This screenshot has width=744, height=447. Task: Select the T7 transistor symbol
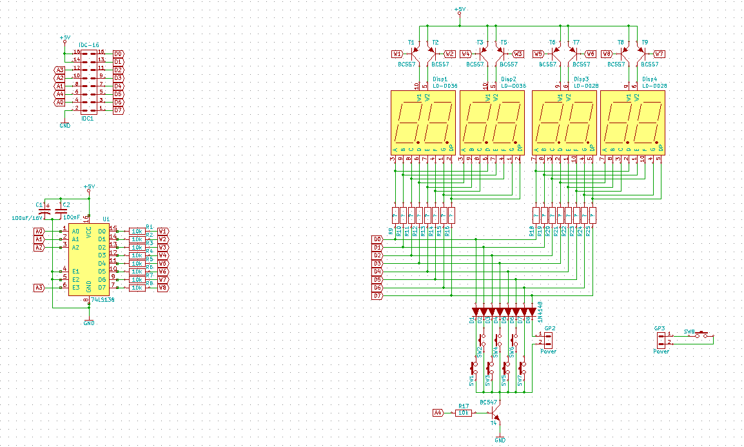tap(573, 54)
